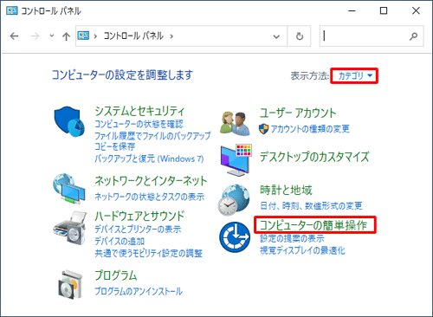Click 設定の提案の表示 link
Screen dimensions: 433x317
point(292,238)
